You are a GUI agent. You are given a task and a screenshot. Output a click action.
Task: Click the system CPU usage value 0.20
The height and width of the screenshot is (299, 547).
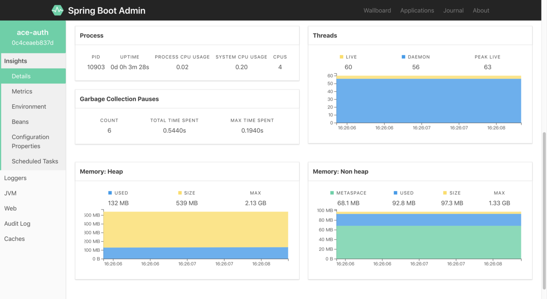(241, 67)
